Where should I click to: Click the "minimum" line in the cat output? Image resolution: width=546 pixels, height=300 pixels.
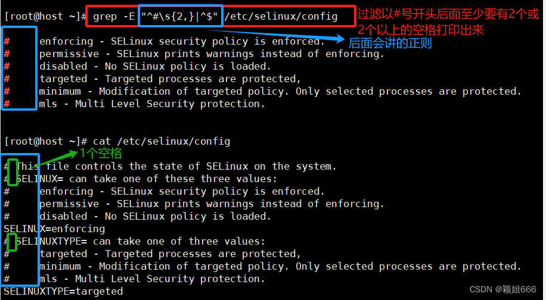click(280, 267)
